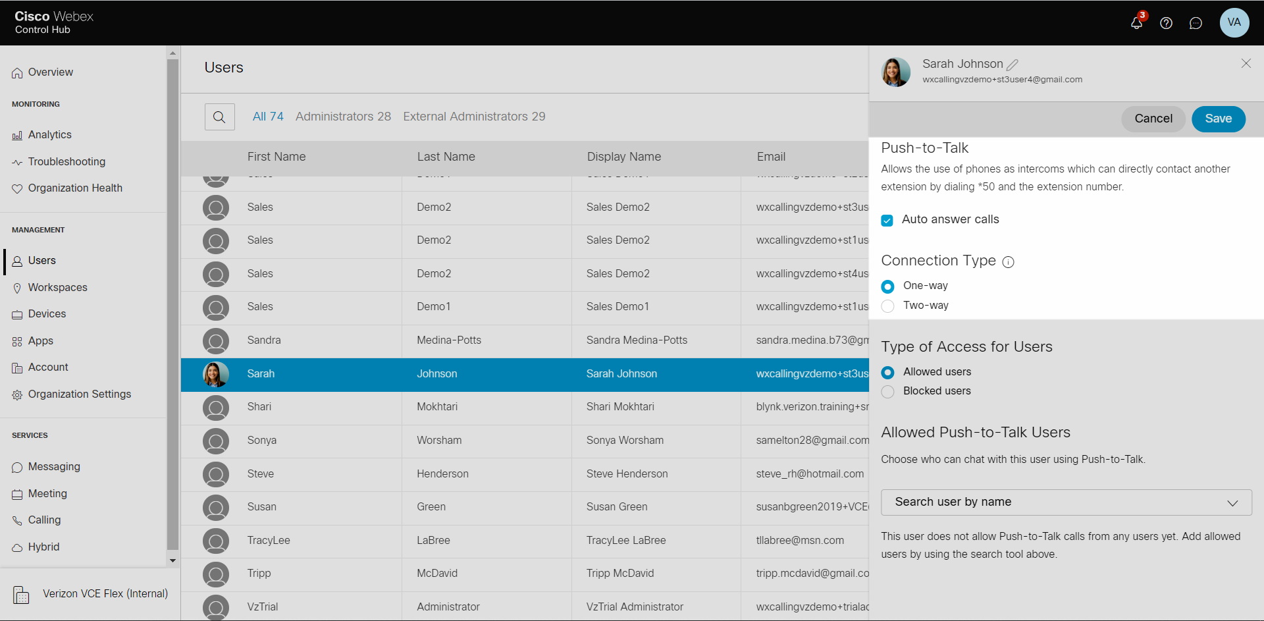This screenshot has width=1264, height=621.
Task: Click the Connection Type info icon
Action: [x=1008, y=262]
